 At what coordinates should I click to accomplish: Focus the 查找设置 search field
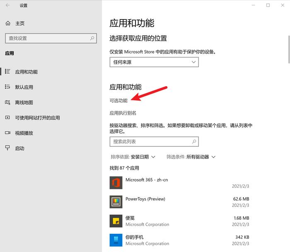pyautogui.click(x=51, y=38)
